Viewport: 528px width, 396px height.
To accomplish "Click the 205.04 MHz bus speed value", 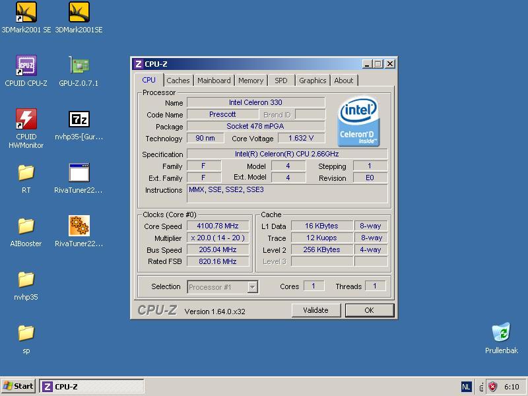I will click(218, 249).
